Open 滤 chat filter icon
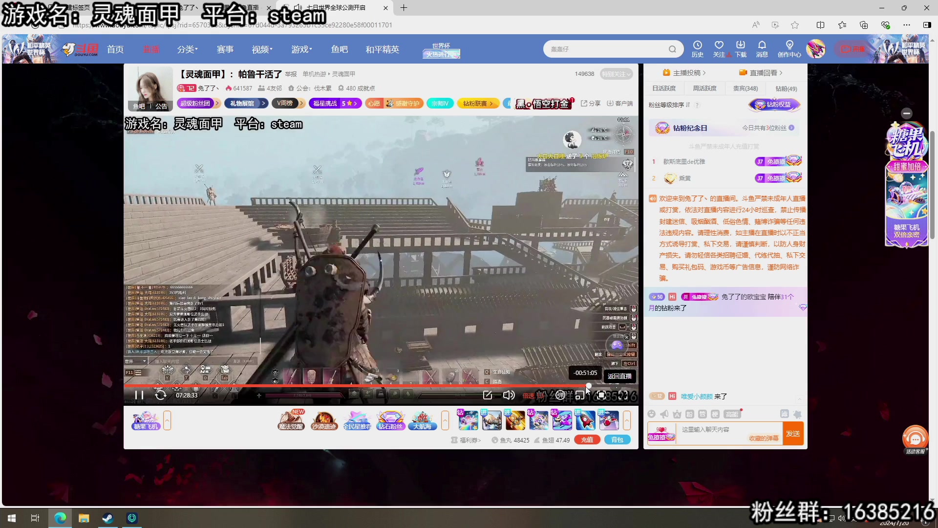 (x=784, y=414)
